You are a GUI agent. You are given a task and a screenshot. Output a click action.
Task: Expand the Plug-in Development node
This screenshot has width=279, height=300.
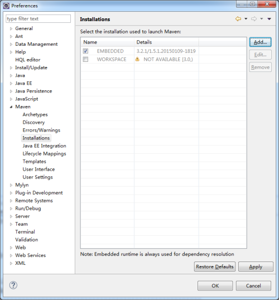pyautogui.click(x=11, y=193)
